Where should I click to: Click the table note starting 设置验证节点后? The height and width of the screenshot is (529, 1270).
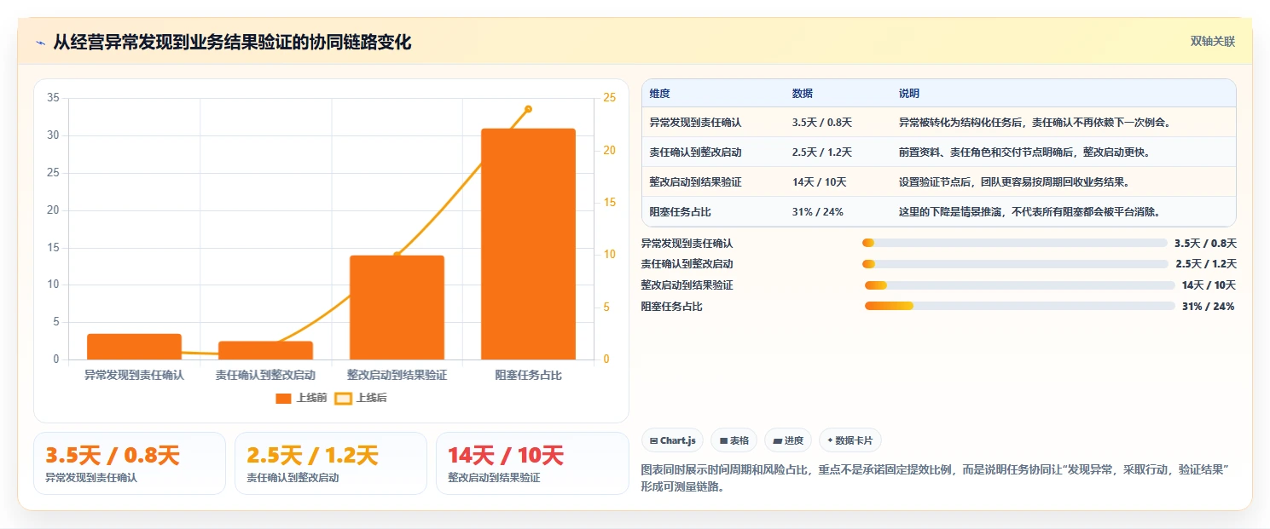tap(1014, 182)
